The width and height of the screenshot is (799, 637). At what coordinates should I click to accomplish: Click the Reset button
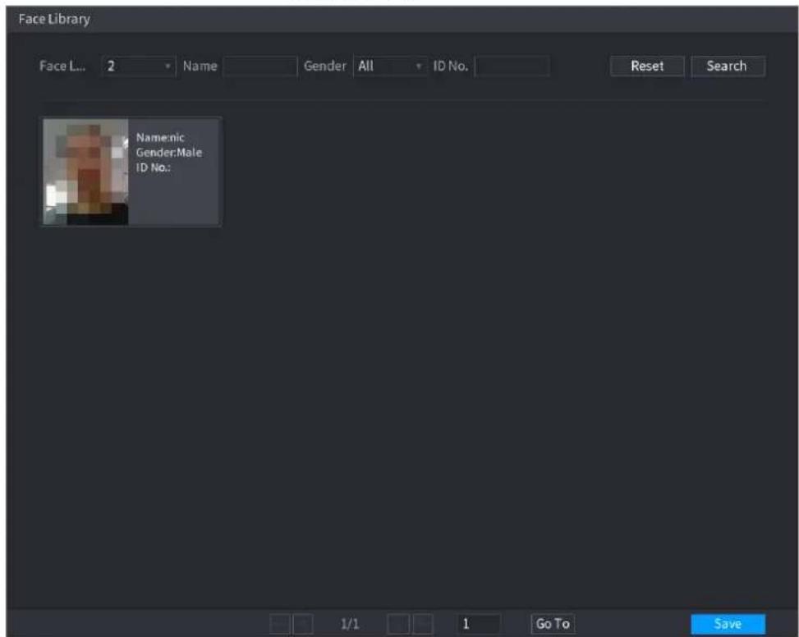click(x=647, y=66)
